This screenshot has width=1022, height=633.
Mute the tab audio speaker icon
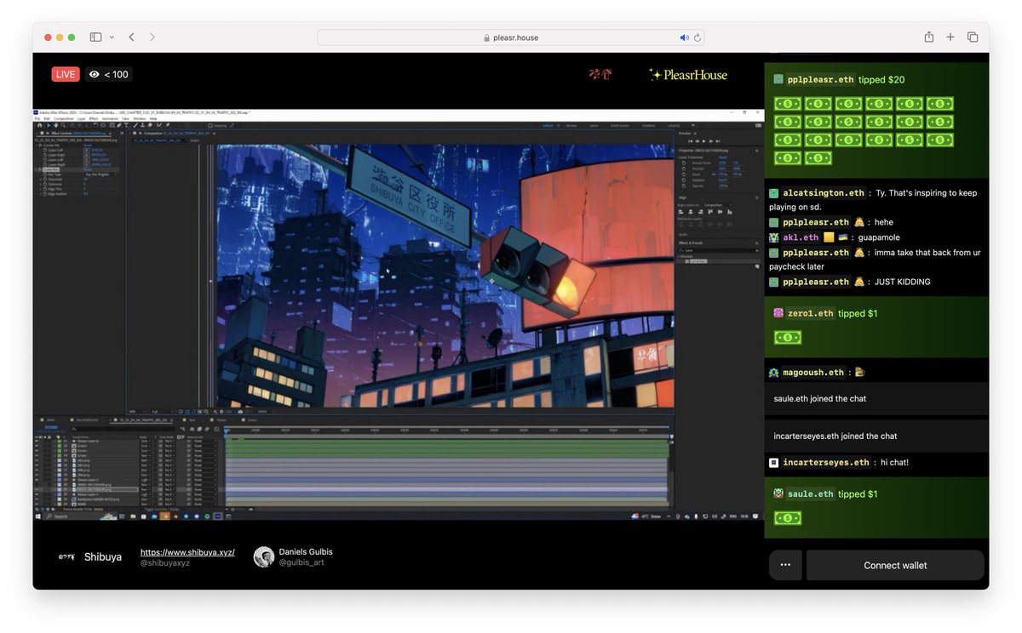point(684,37)
